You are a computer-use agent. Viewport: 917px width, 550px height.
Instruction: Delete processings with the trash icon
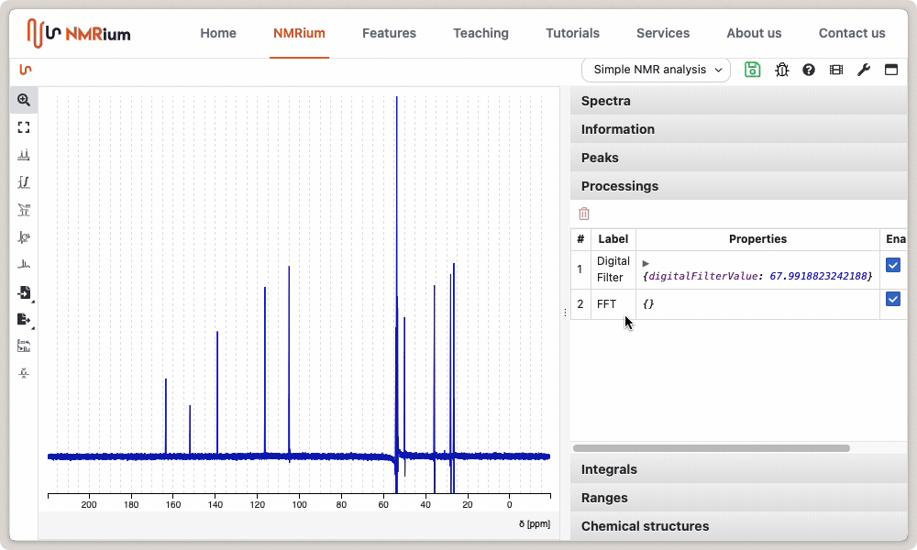[584, 214]
